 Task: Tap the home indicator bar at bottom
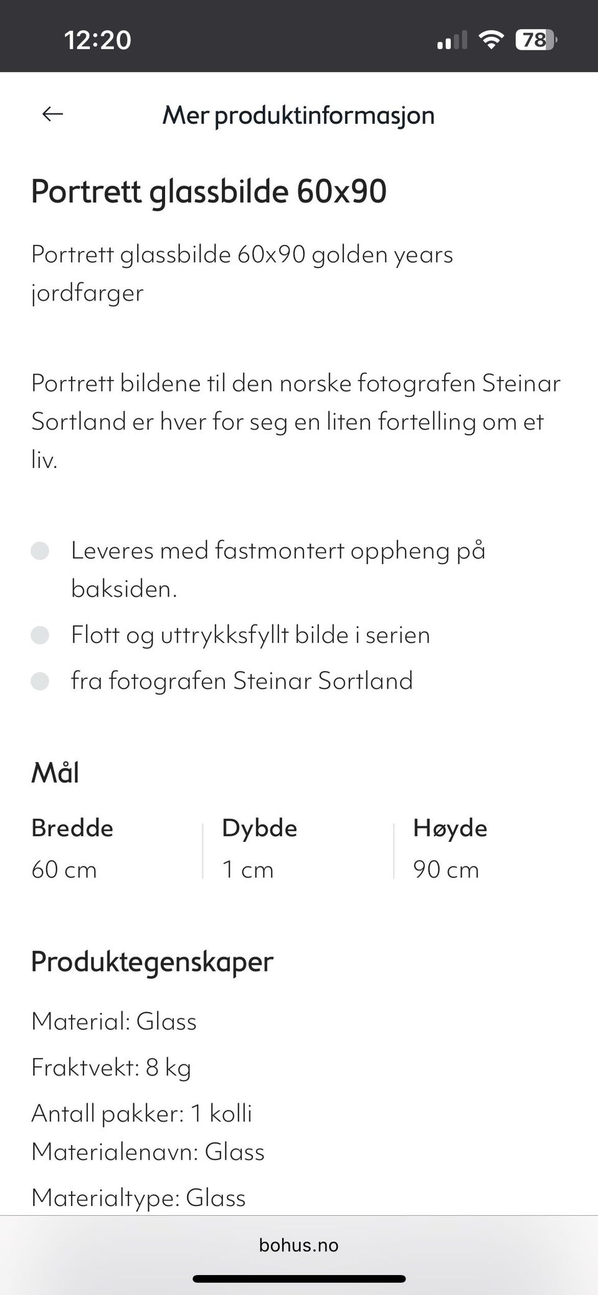point(298,1276)
